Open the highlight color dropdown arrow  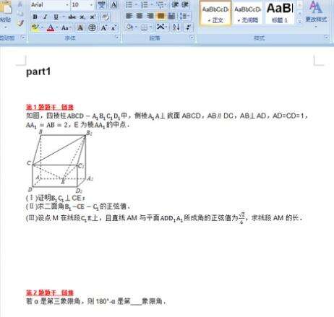point(42,27)
